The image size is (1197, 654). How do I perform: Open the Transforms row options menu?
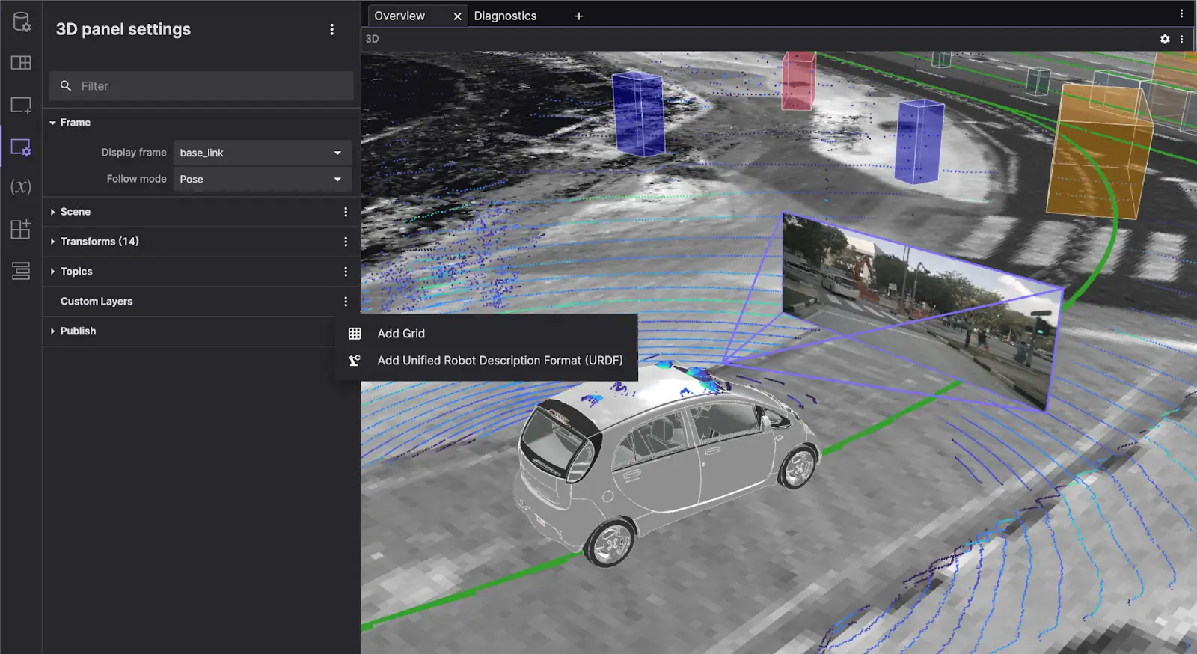[346, 242]
